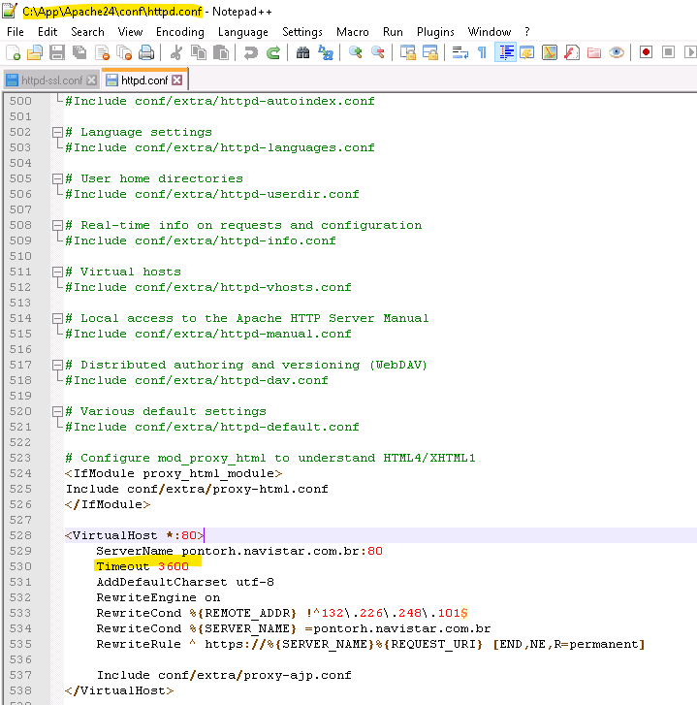Start macro recording with the red dot icon
697x705 pixels.
click(646, 52)
